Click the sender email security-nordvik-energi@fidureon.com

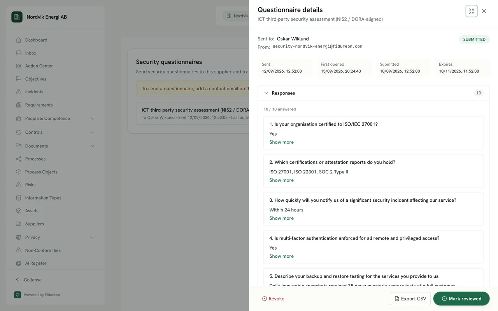(317, 46)
